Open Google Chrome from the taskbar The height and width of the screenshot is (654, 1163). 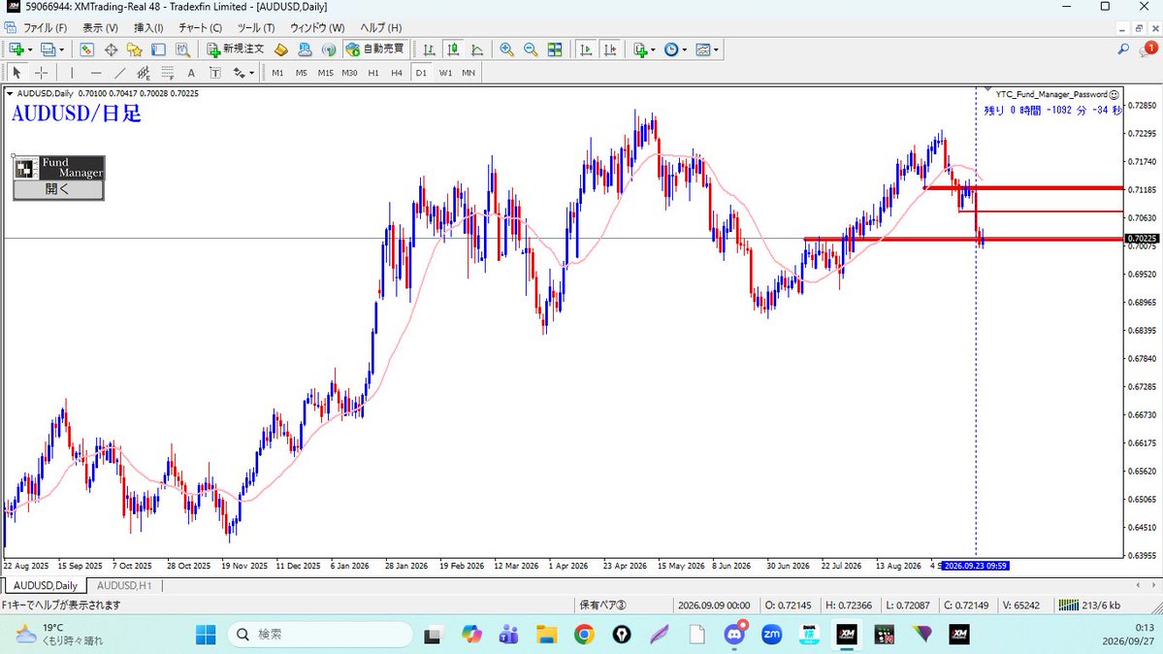pyautogui.click(x=584, y=635)
